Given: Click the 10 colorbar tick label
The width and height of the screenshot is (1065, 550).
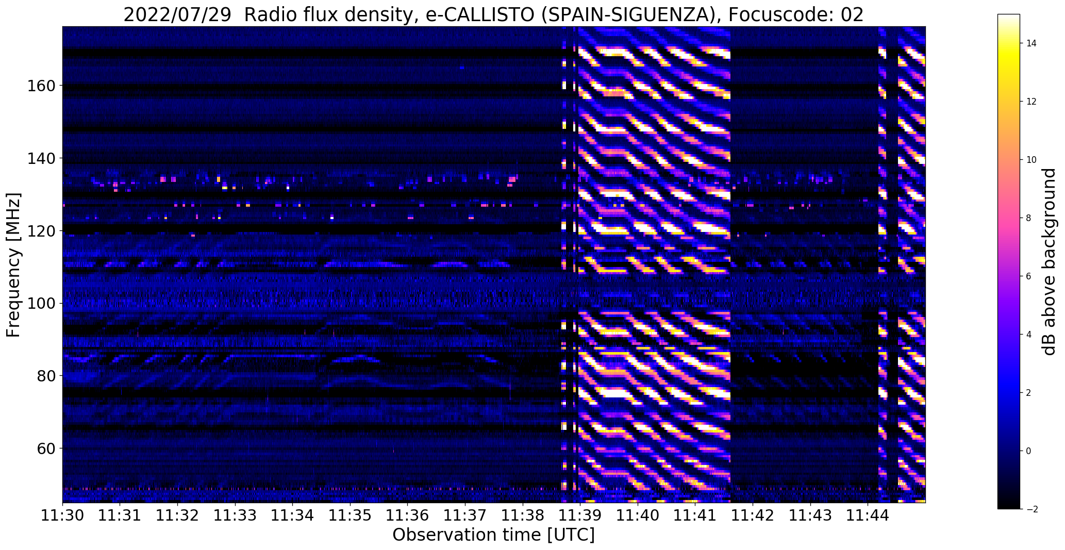Looking at the screenshot, I should pyautogui.click(x=1031, y=160).
